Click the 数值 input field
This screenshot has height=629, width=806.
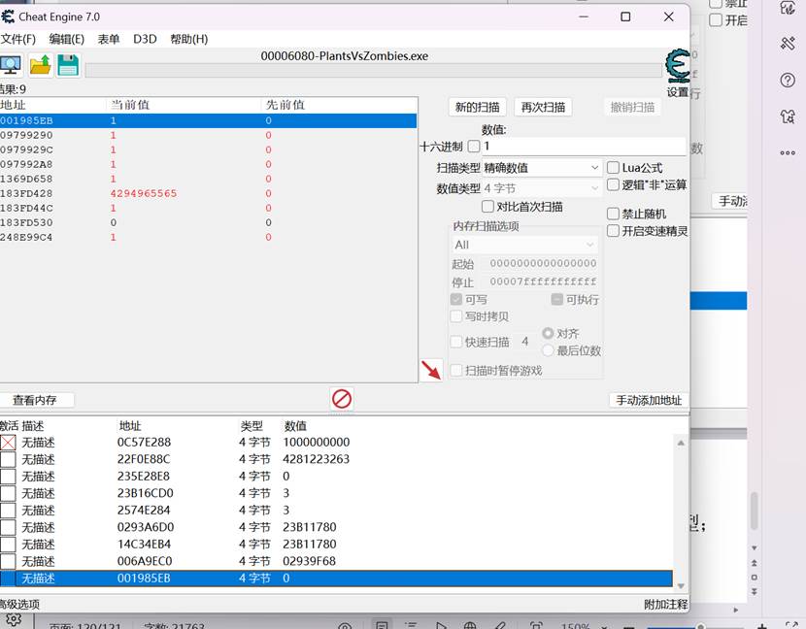pos(584,147)
